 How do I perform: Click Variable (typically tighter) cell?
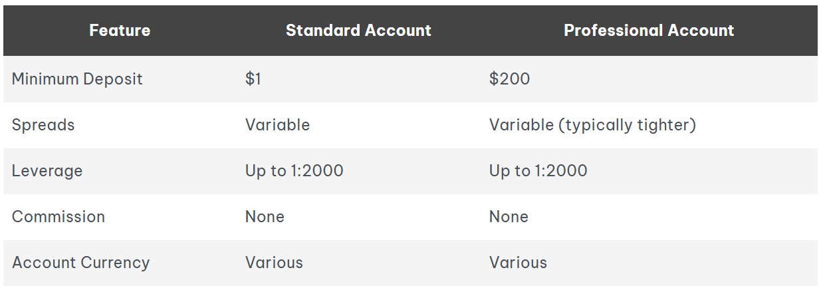[592, 125]
